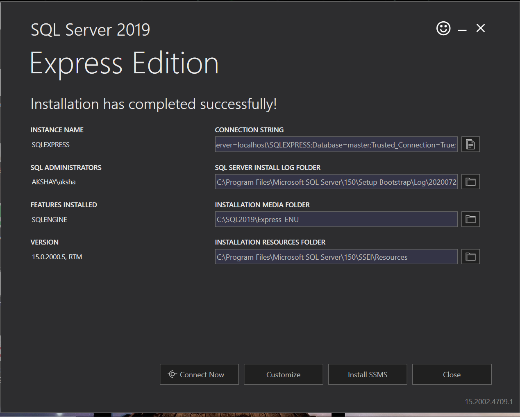The width and height of the screenshot is (520, 417).
Task: Click the SQL ADMINISTRATORS label
Action: 66,168
